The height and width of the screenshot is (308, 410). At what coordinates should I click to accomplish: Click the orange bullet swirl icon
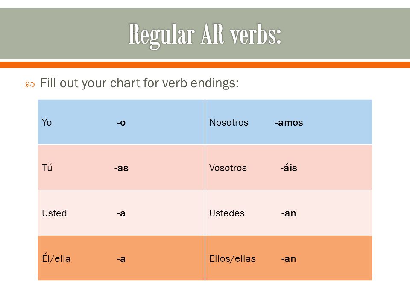(x=30, y=85)
